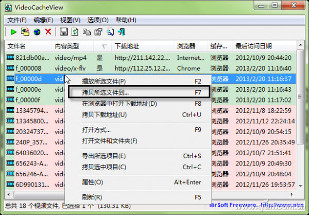Click the floppy disk Save toolbar icon
The image size is (309, 215).
click(63, 32)
